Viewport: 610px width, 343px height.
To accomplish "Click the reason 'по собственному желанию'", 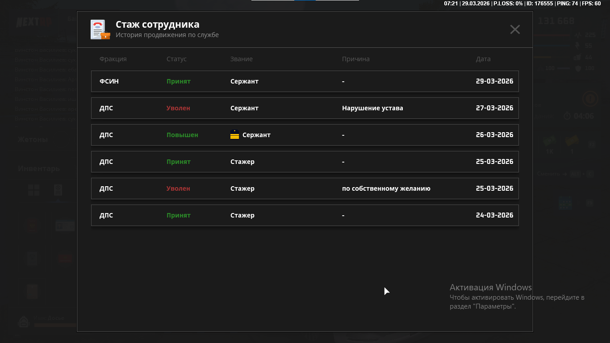I will pos(386,188).
